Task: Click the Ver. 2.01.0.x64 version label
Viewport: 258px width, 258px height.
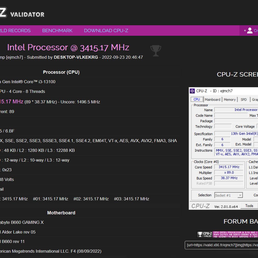Action: (226, 207)
